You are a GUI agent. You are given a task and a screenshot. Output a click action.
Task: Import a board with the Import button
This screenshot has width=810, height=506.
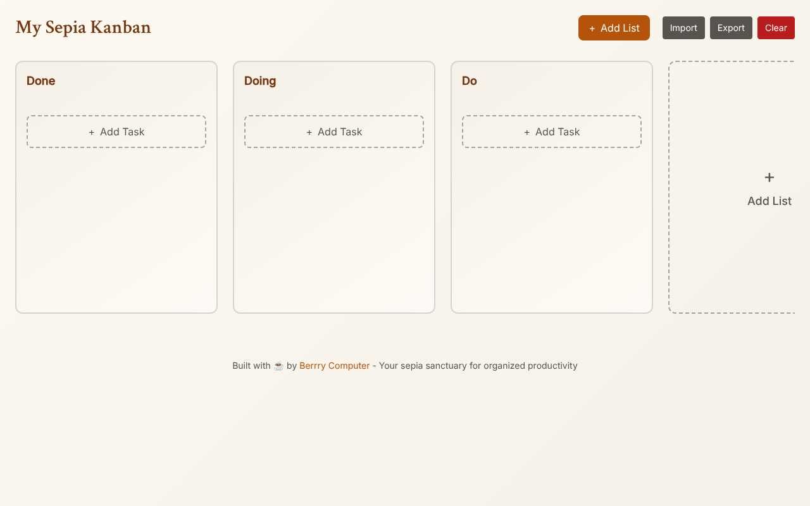click(683, 28)
